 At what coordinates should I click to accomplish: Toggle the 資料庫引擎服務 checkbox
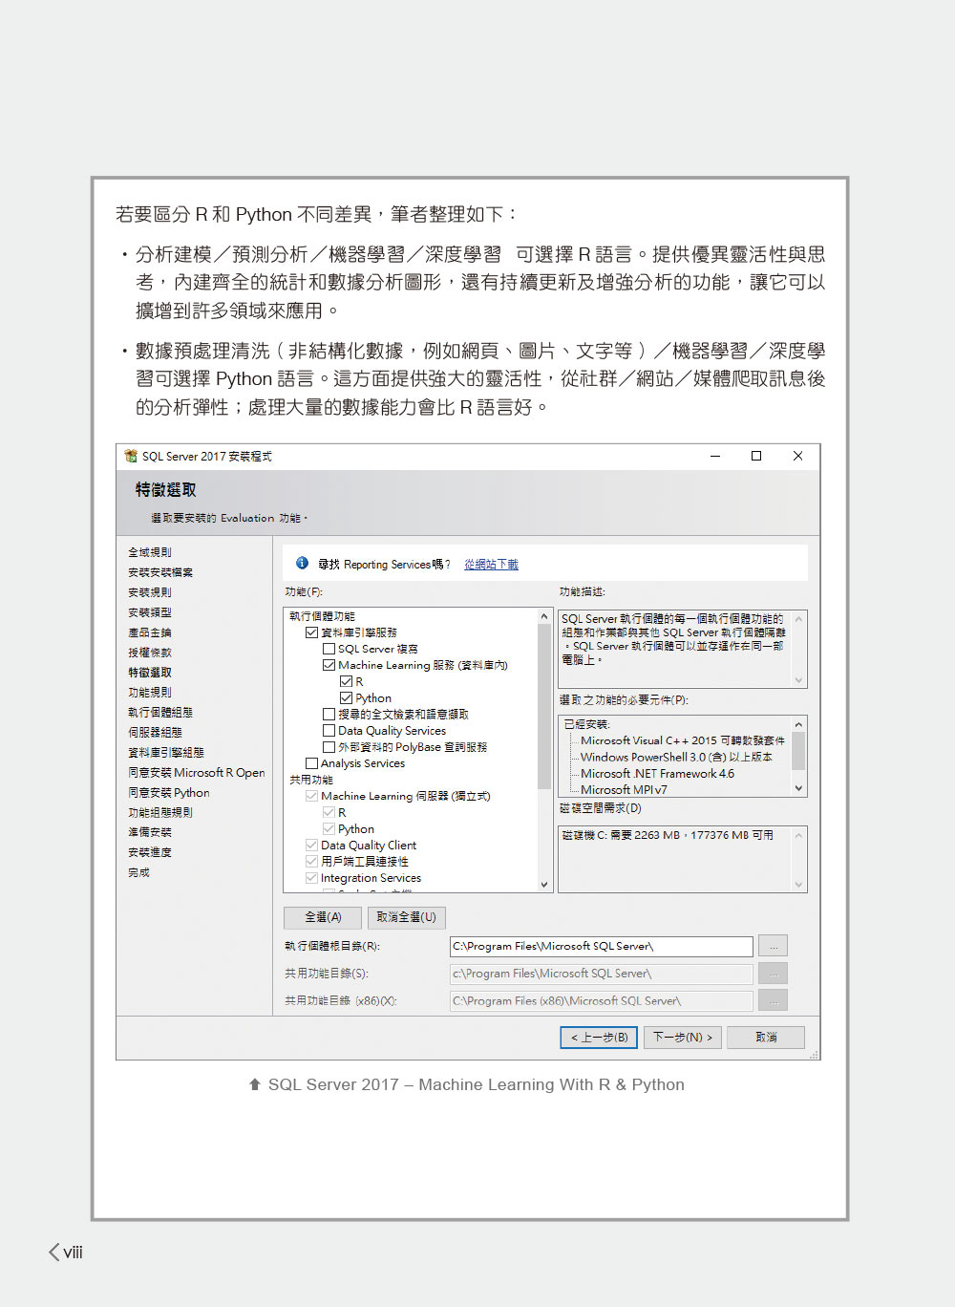311,632
